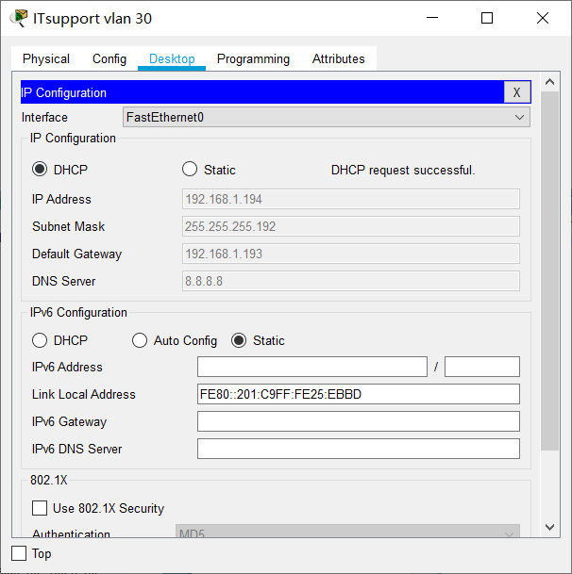
Task: Minimize the ITsupport vlan 30 window
Action: coord(432,18)
